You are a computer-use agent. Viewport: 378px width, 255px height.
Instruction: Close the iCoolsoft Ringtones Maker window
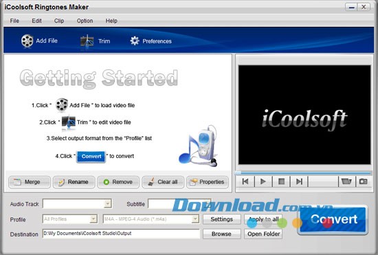pos(364,7)
